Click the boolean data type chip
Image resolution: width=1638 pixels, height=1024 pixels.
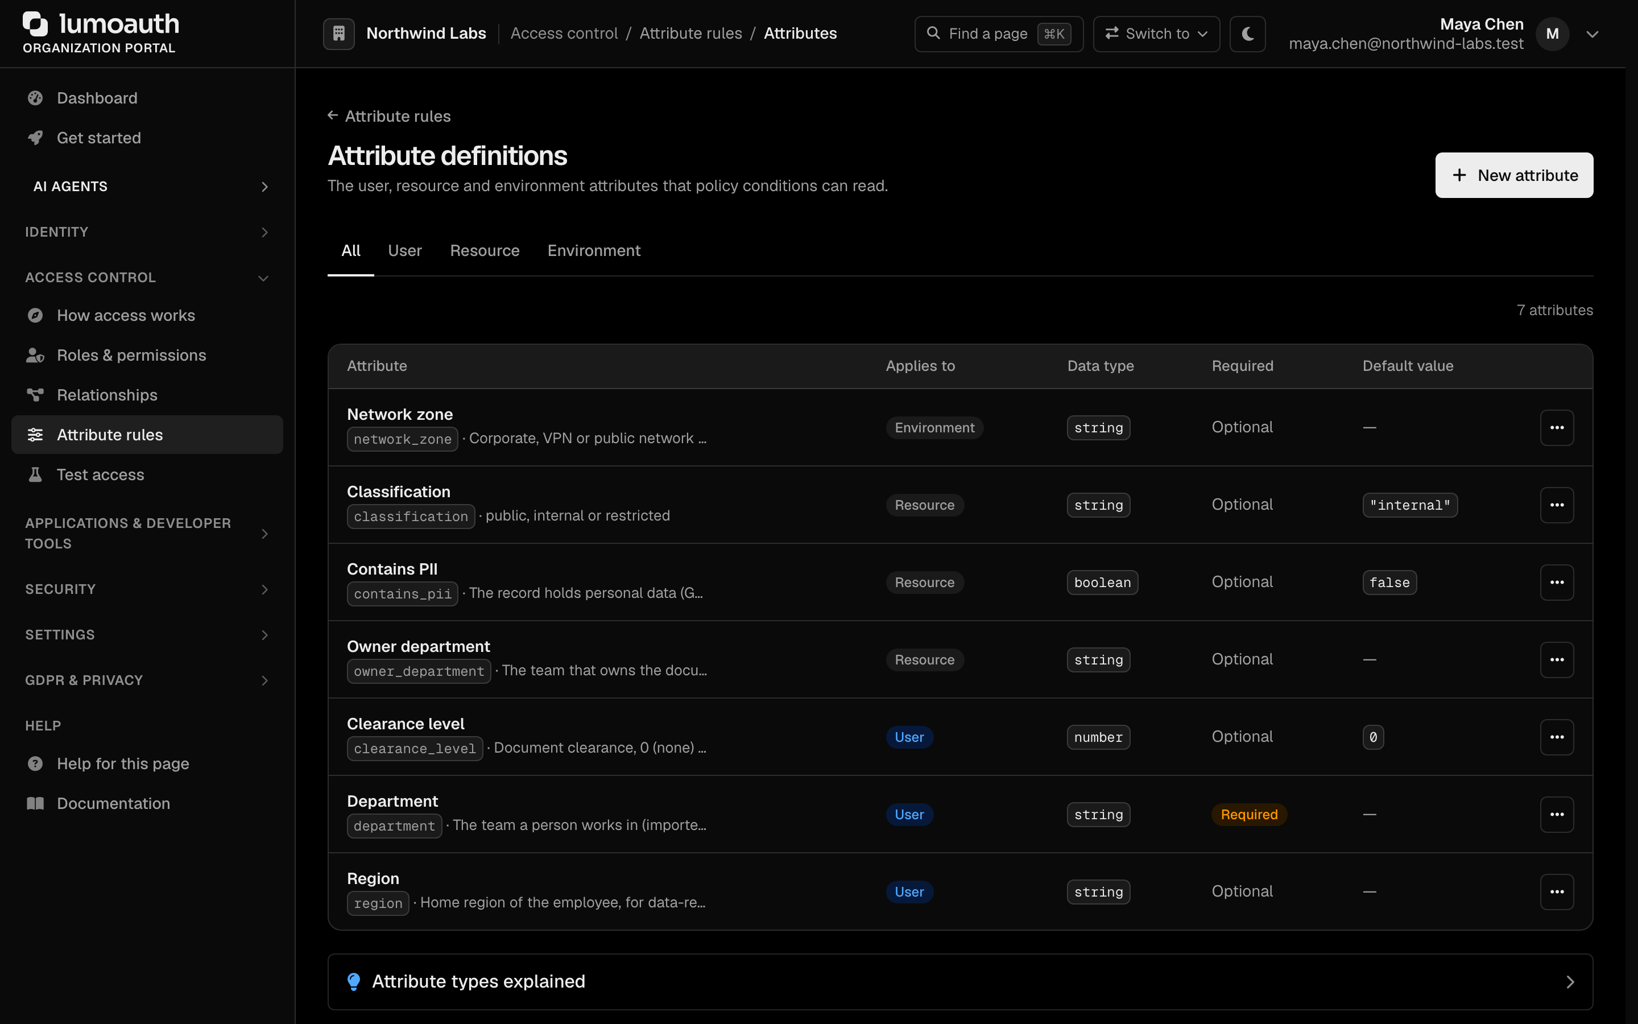pyautogui.click(x=1102, y=583)
